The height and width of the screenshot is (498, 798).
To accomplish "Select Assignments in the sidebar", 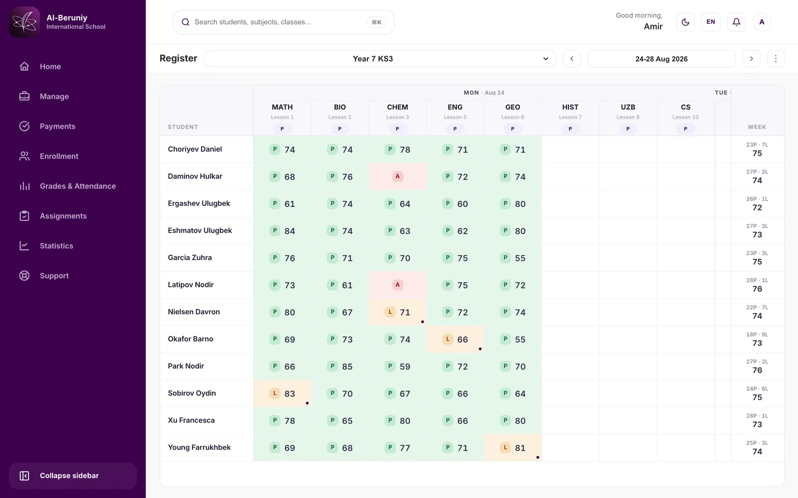I will pyautogui.click(x=73, y=216).
